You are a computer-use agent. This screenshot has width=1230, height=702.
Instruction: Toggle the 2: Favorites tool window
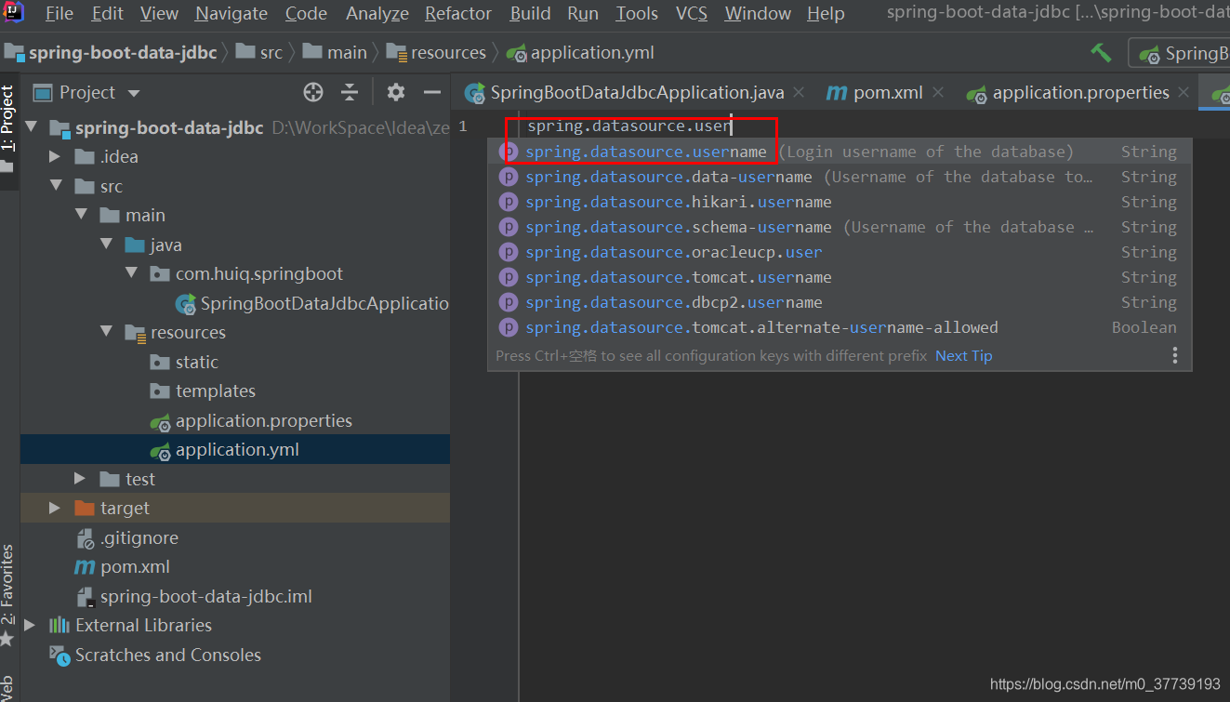[x=8, y=595]
